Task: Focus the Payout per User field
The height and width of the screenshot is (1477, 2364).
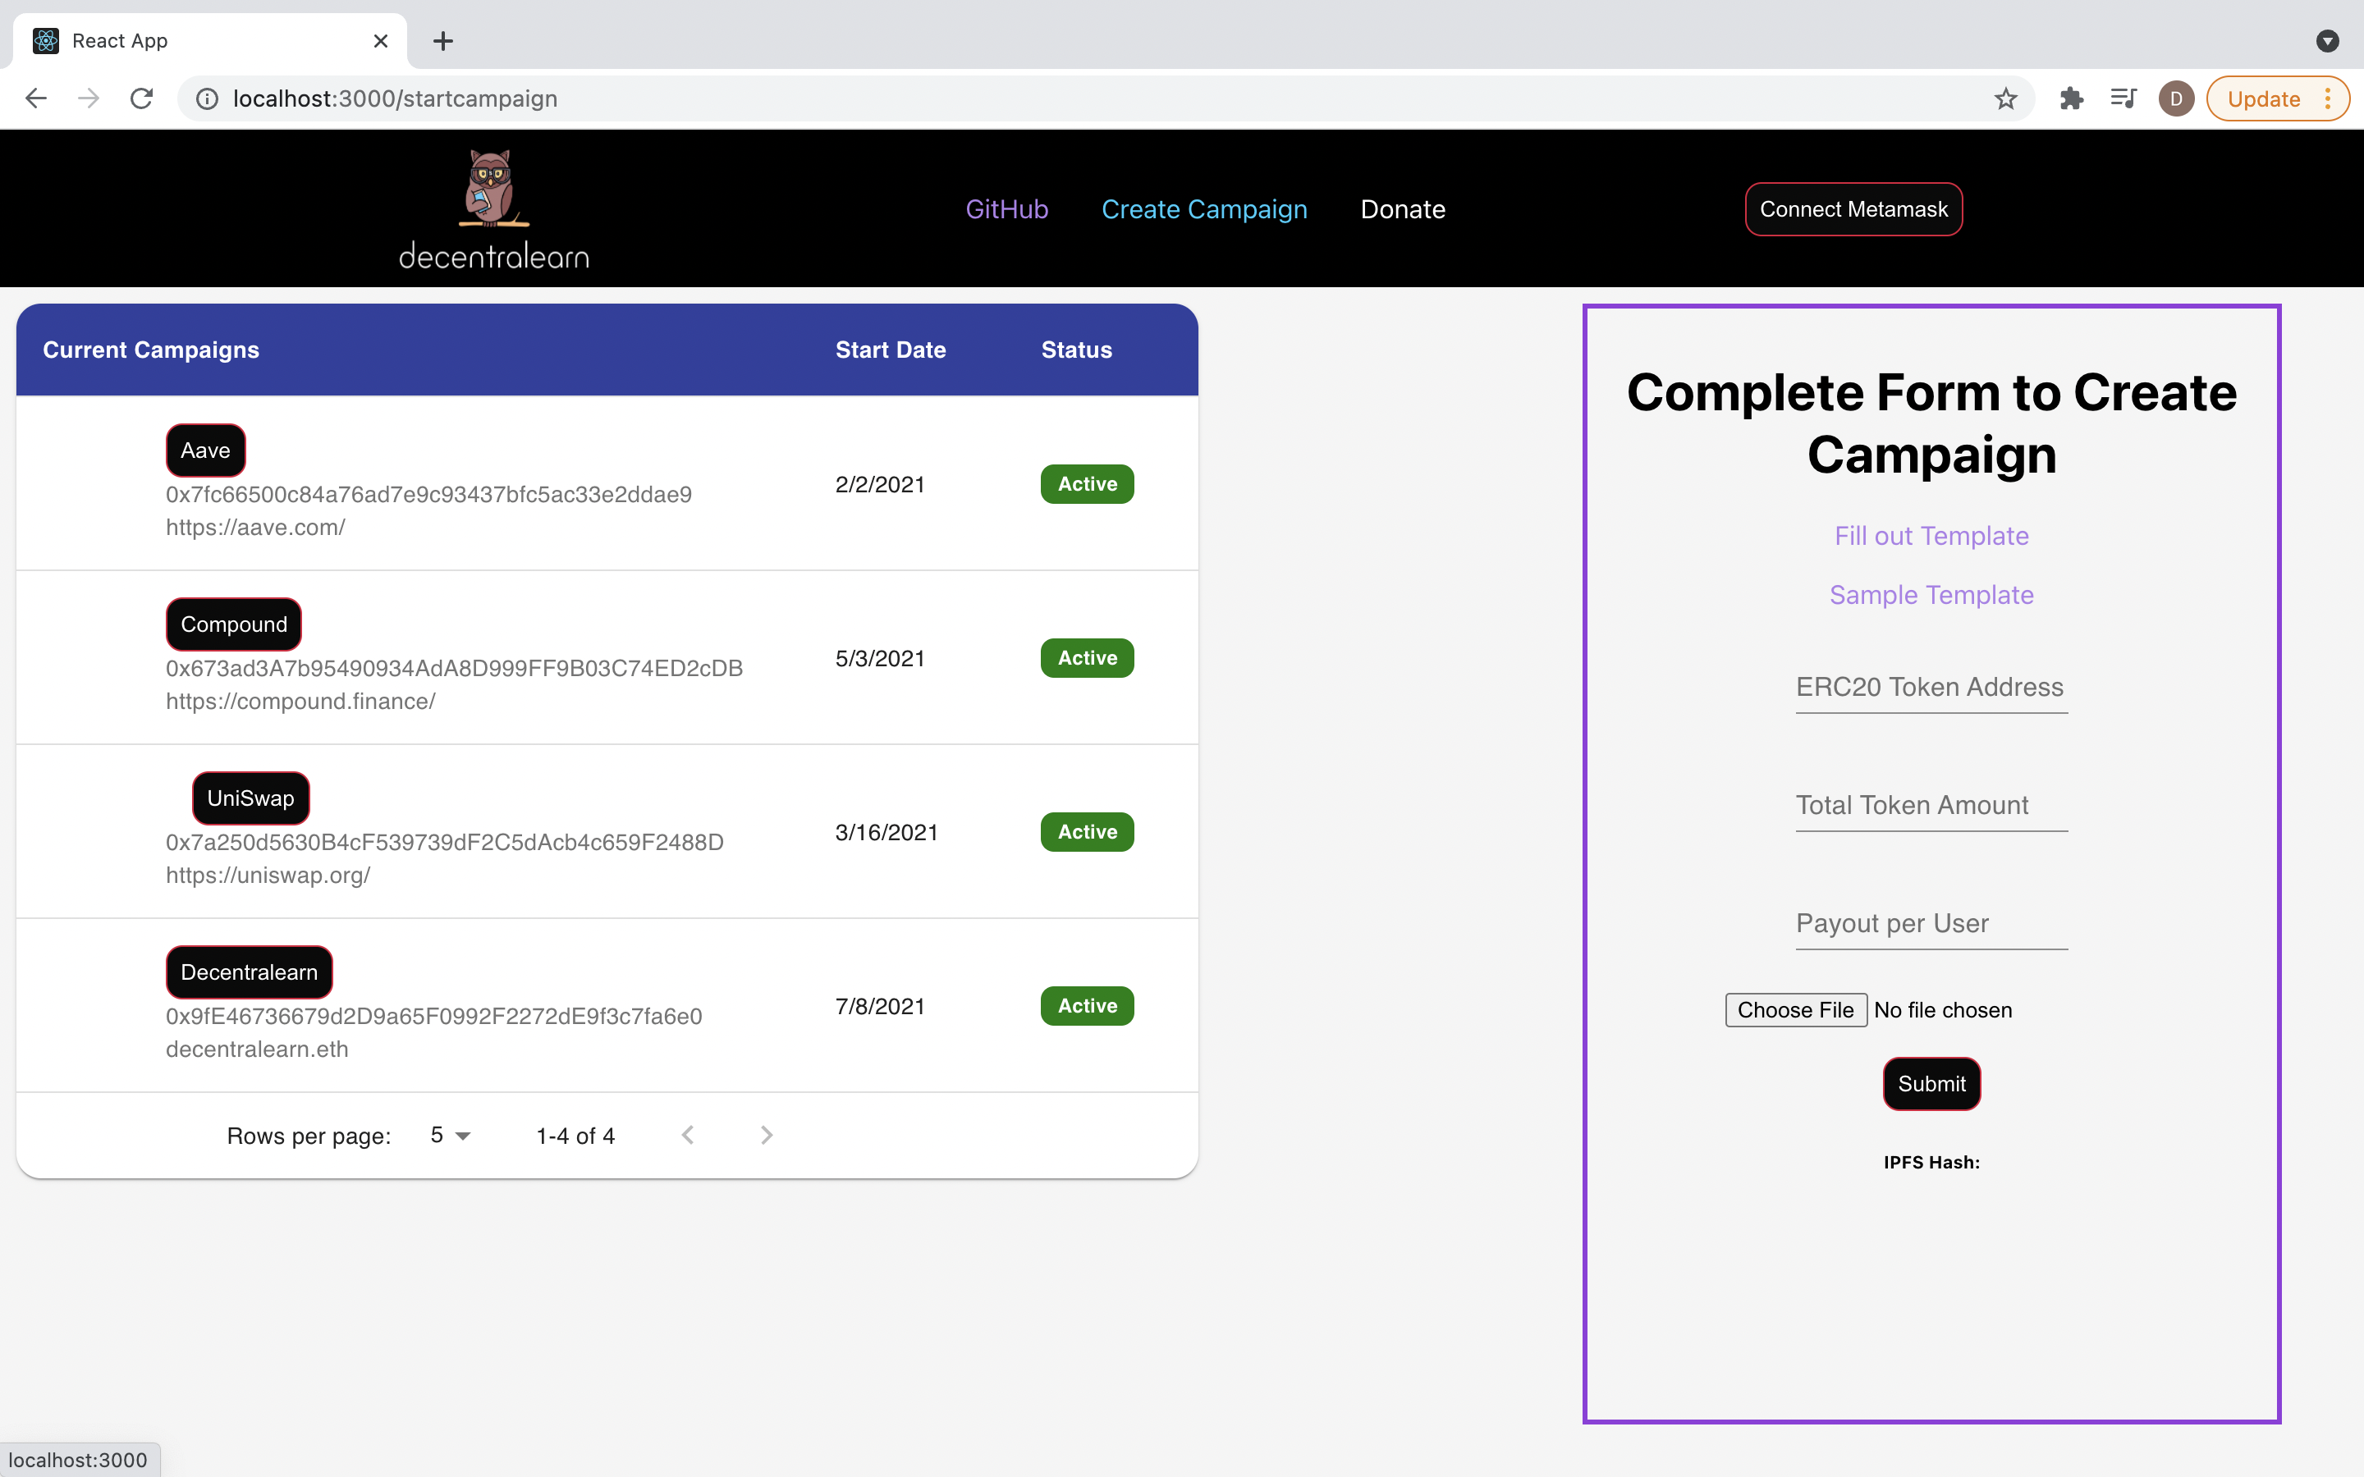Action: 1931,924
